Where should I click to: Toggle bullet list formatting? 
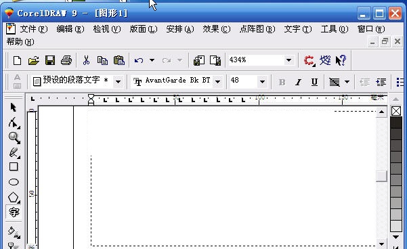click(400, 83)
